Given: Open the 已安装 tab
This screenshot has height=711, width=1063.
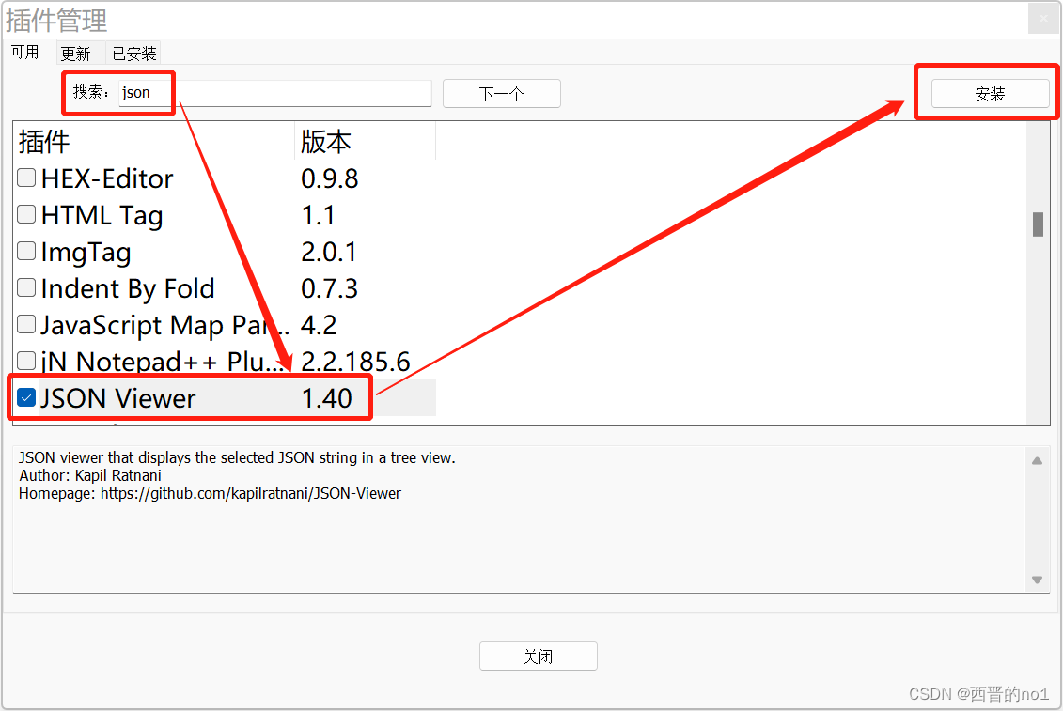Looking at the screenshot, I should [x=133, y=54].
